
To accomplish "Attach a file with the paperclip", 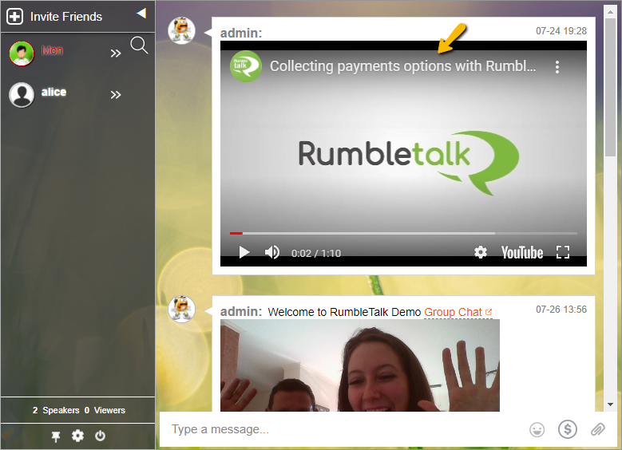I will pos(597,430).
